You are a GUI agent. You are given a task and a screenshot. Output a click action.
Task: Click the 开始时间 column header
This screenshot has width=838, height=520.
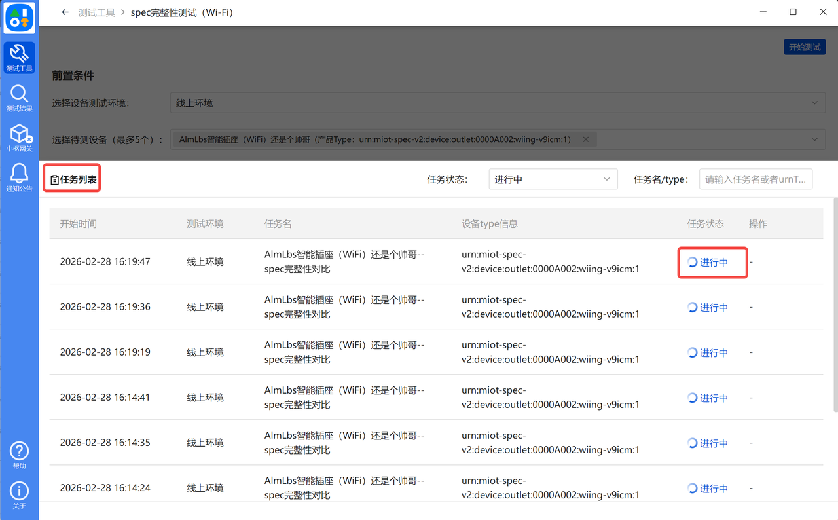tap(78, 224)
